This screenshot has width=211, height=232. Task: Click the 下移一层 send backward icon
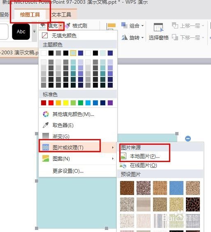[175, 37]
